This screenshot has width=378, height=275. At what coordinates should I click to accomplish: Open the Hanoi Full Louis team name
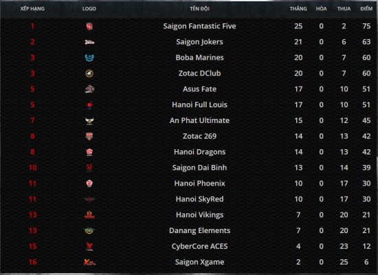(x=199, y=104)
